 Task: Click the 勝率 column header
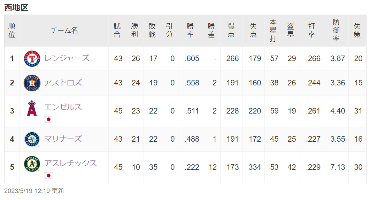[x=190, y=30]
